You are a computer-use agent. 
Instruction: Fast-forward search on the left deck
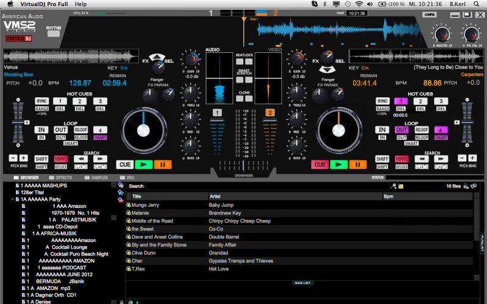pyautogui.click(x=100, y=159)
